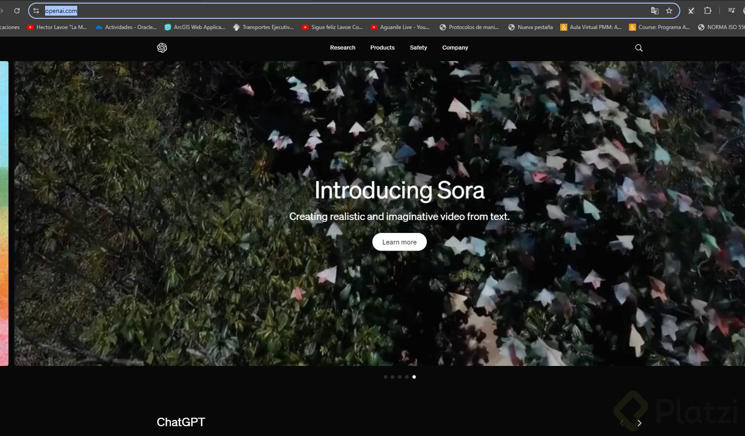Open the Aula Virtual PMM bookmark
This screenshot has width=745, height=436.
coord(591,27)
